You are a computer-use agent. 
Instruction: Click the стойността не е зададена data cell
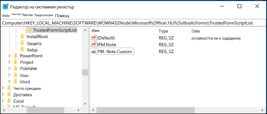216,38
